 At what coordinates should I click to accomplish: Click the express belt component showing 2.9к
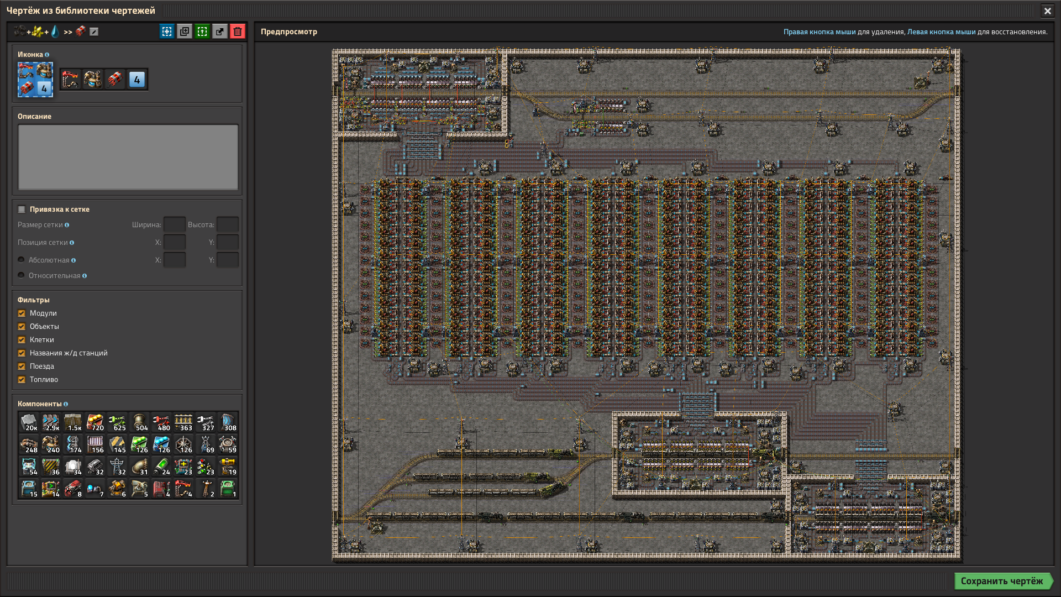pyautogui.click(x=51, y=422)
